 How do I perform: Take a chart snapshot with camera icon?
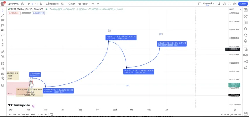click(235, 4)
